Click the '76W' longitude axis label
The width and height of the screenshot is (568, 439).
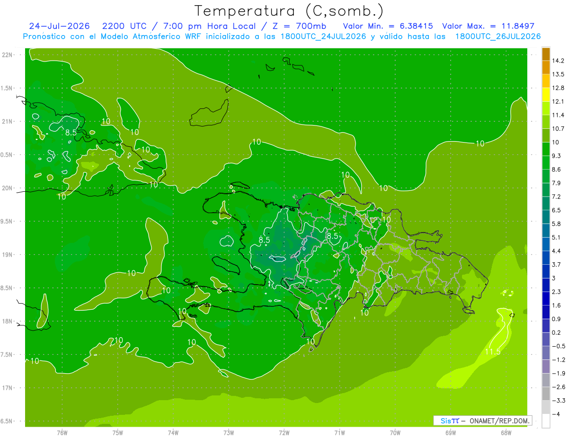coord(62,433)
